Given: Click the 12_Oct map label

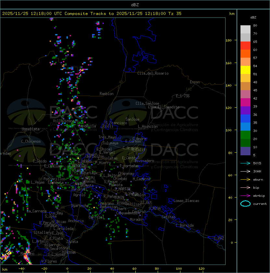Looking at the screenshot, I should pyautogui.click(x=146, y=202).
